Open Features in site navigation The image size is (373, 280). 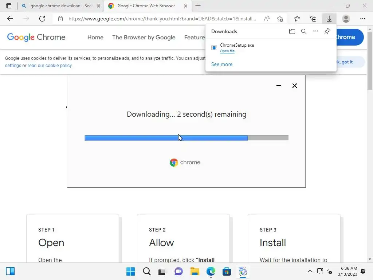195,38
